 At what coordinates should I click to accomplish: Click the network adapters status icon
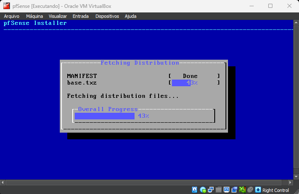(211, 189)
